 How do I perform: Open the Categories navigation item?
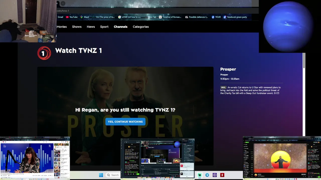point(141,27)
